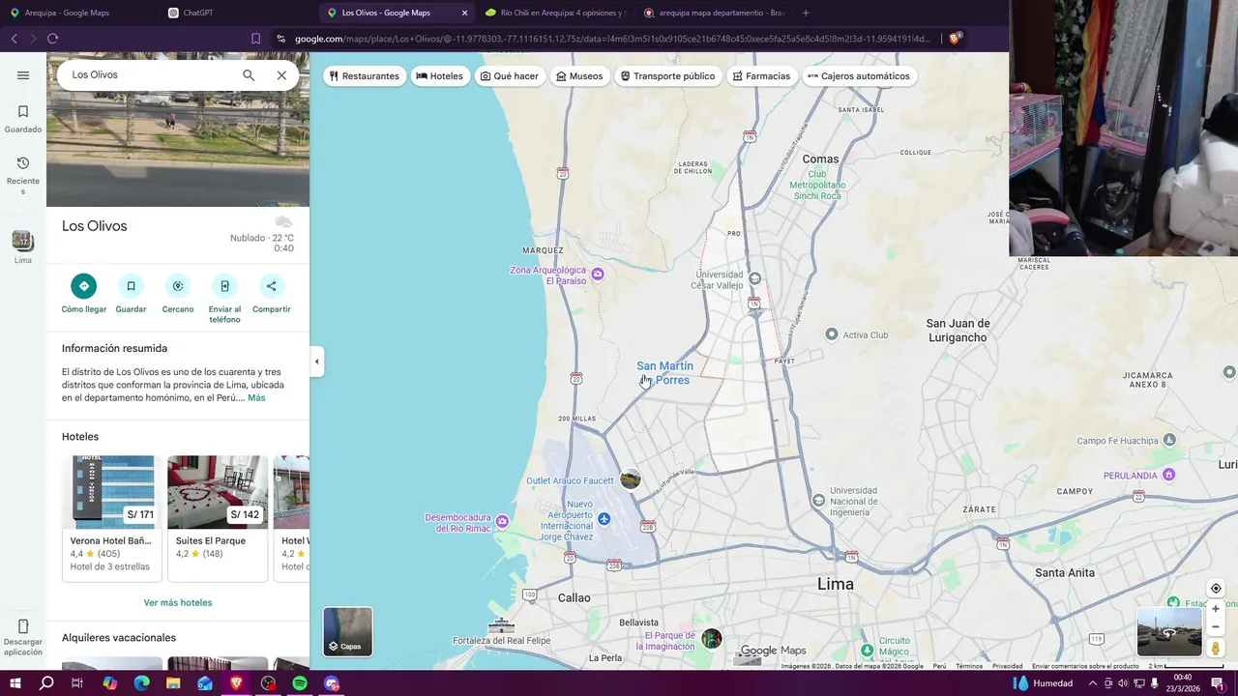This screenshot has height=696, width=1238.
Task: Click the Callao map label
Action: (574, 598)
